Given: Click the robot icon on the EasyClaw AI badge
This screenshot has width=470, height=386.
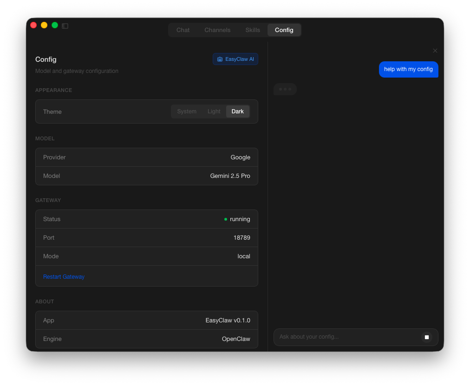Looking at the screenshot, I should pos(220,59).
